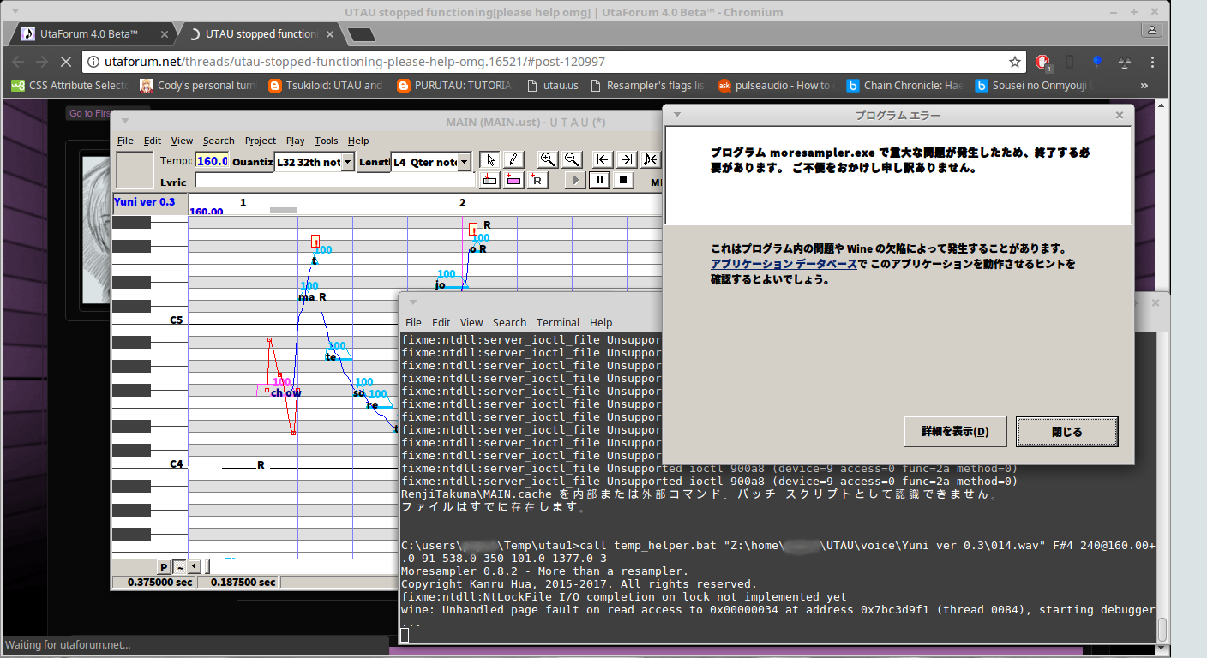Jump to start with the left-bar arrow icon
Viewport: 1207px width, 658px height.
603,159
